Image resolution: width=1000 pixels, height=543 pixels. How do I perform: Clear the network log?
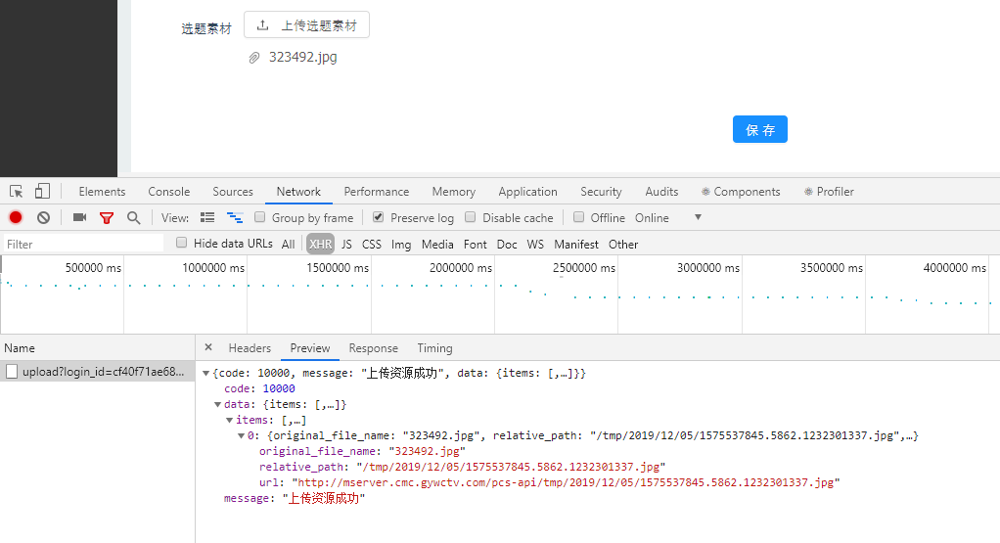(x=43, y=217)
